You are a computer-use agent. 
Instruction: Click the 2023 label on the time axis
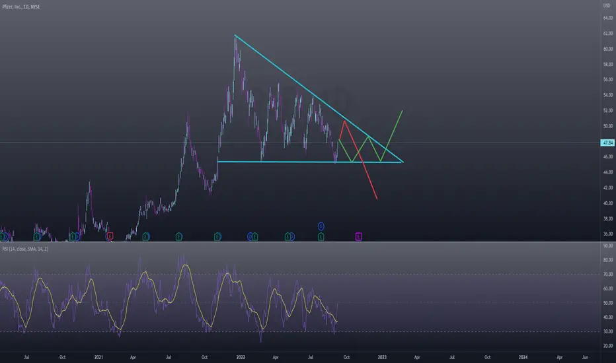[382, 357]
